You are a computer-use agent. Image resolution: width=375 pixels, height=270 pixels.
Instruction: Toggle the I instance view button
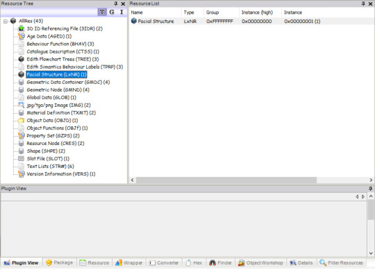pyautogui.click(x=122, y=12)
